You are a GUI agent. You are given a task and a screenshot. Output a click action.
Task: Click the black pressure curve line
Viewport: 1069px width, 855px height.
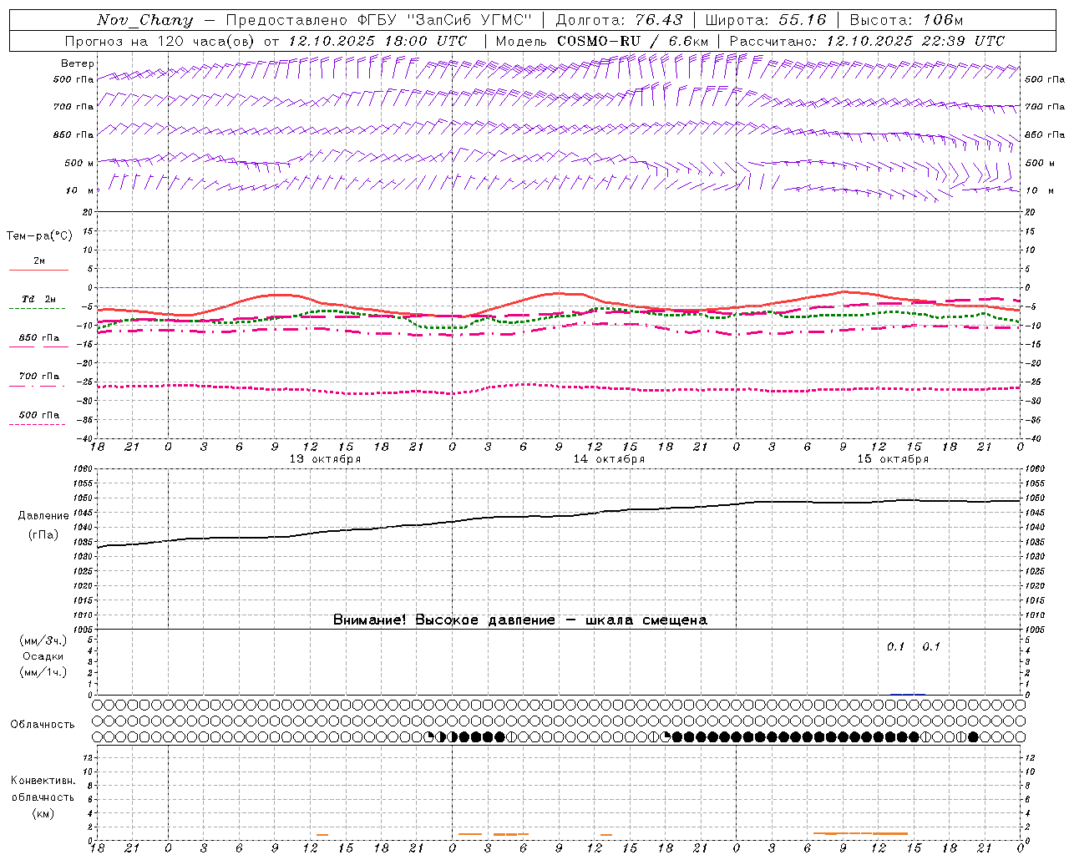[x=560, y=515]
